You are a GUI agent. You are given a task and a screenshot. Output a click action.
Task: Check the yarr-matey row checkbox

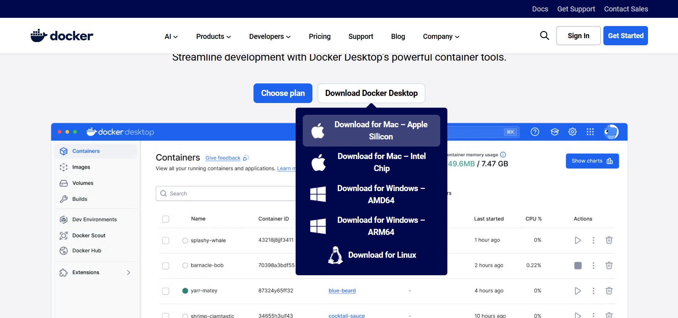coord(166,291)
